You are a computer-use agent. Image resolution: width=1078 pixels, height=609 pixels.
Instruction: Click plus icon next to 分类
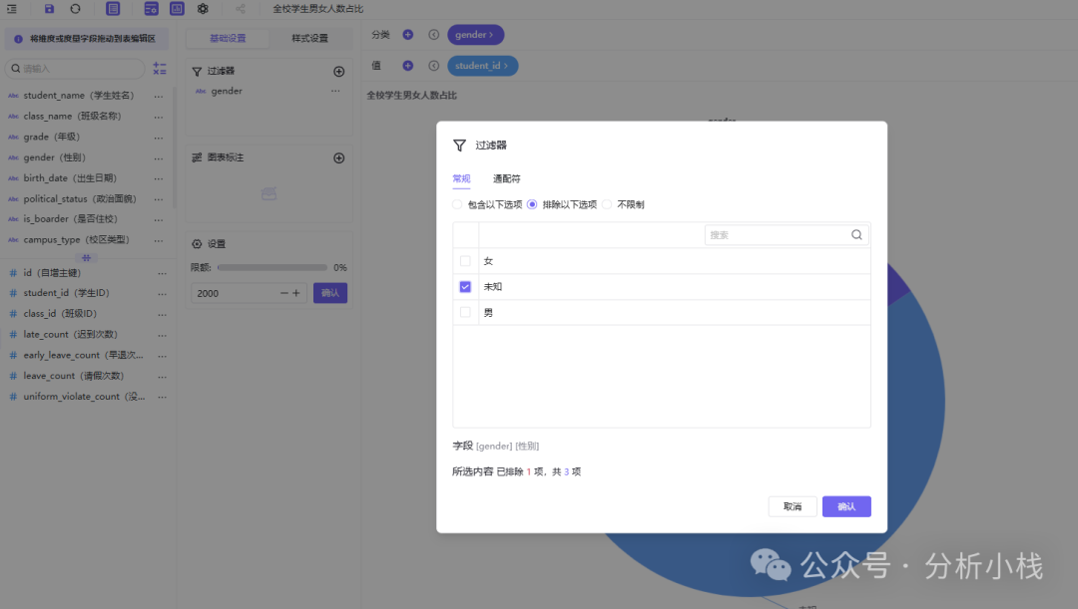[407, 34]
